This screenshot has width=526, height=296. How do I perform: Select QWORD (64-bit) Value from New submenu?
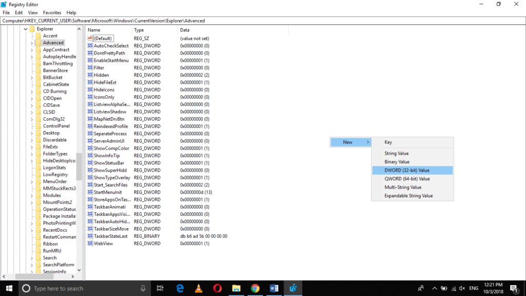click(406, 178)
